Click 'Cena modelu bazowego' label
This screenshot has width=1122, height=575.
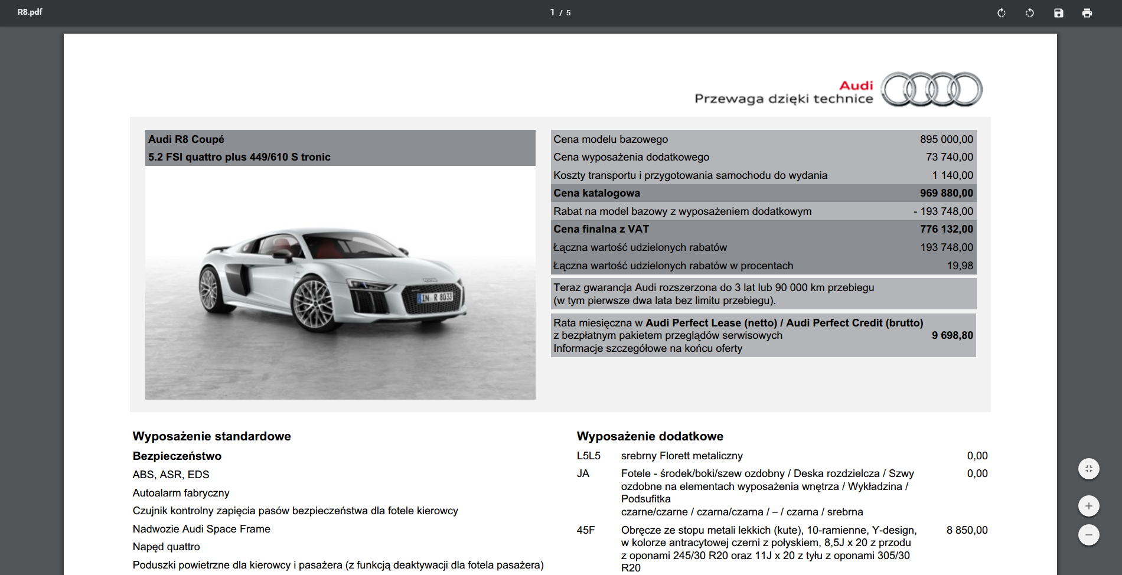611,139
